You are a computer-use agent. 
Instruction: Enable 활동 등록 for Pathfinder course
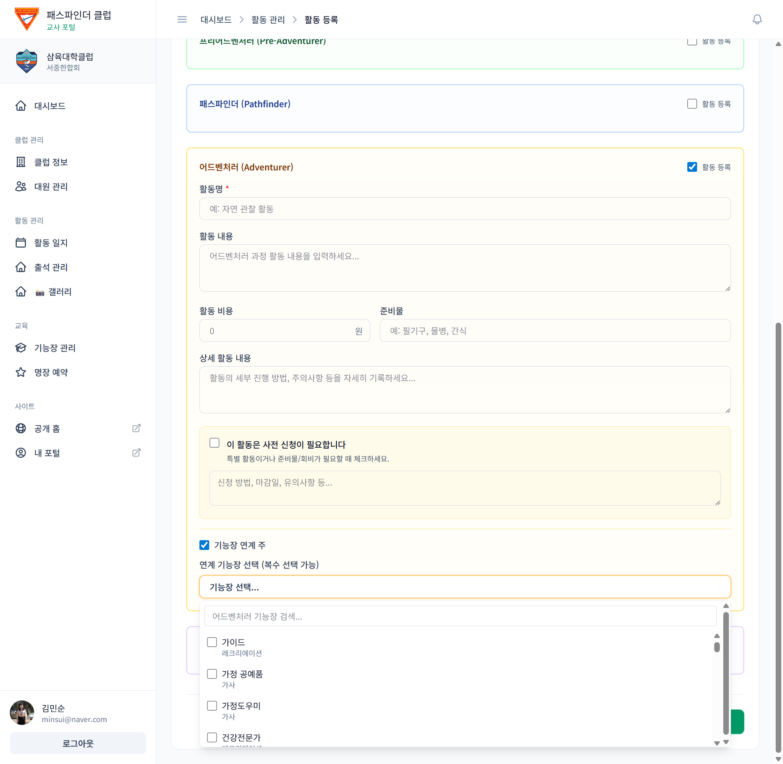tap(692, 103)
